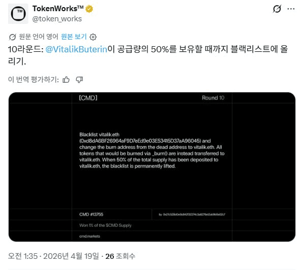303x270 pixels.
Task: Click the small Grok translation icon
Action: 12,37
